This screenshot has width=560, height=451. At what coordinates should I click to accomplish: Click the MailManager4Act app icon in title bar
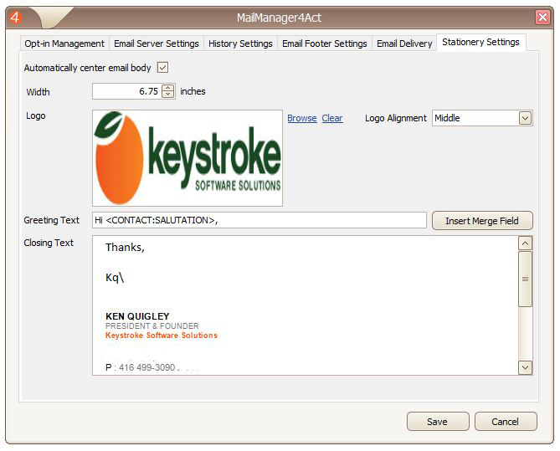point(15,17)
